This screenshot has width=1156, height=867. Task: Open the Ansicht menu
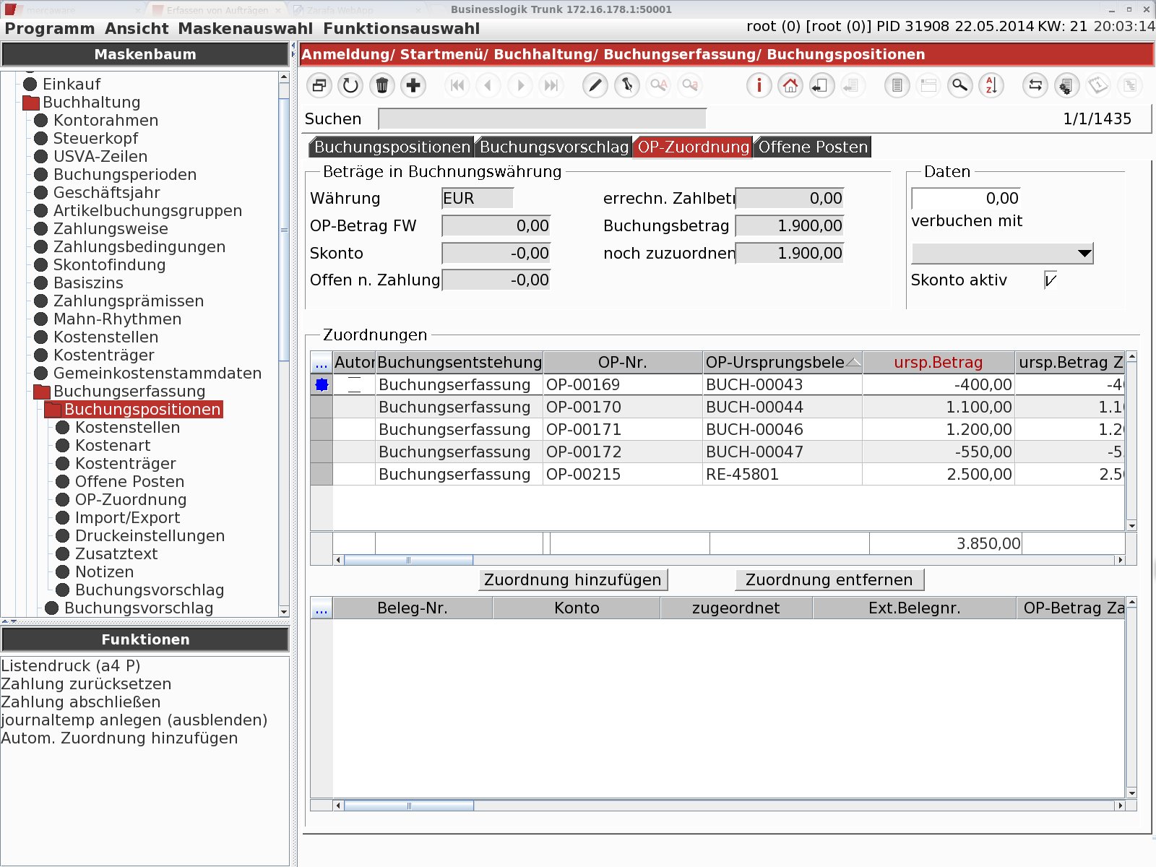tap(137, 29)
